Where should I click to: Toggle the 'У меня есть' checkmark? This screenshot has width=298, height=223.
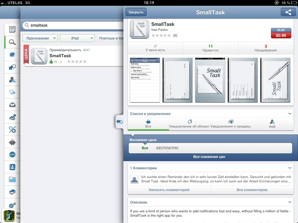(155, 48)
